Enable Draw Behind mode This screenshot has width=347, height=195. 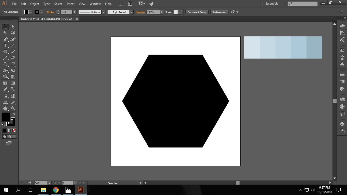9,136
